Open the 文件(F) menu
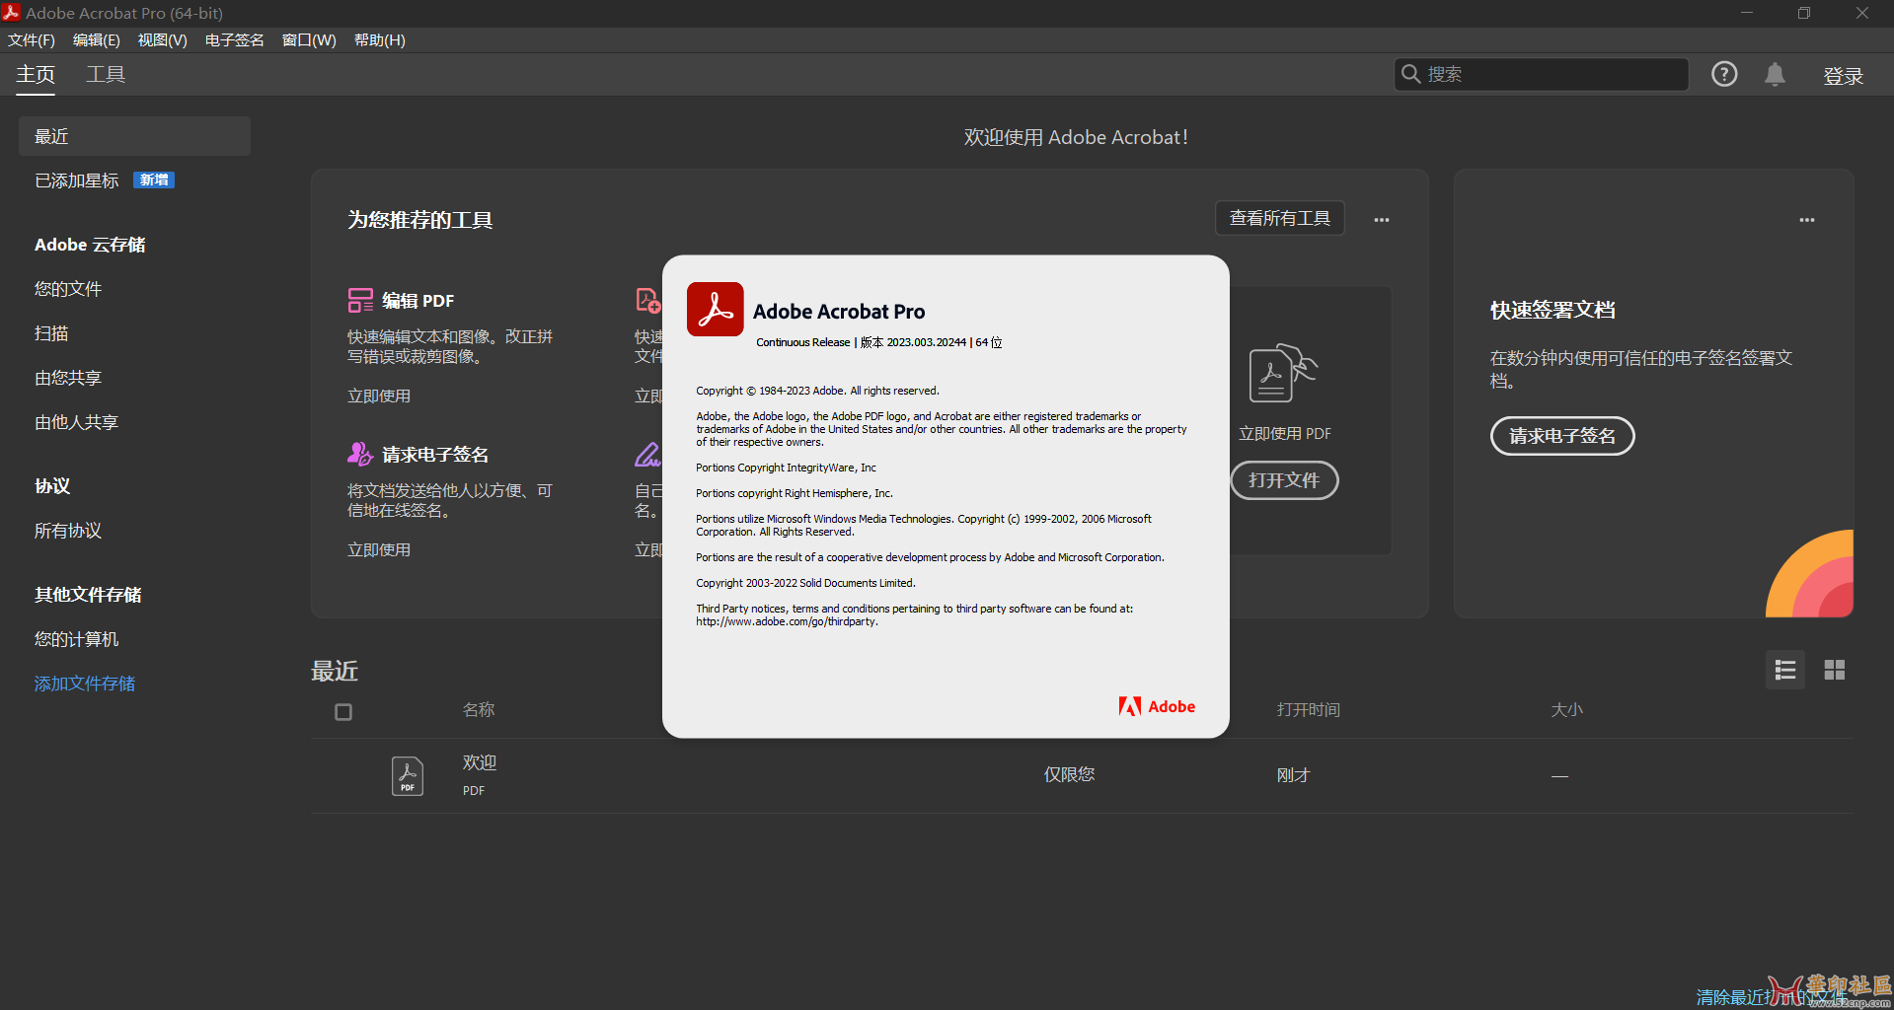 (x=32, y=40)
